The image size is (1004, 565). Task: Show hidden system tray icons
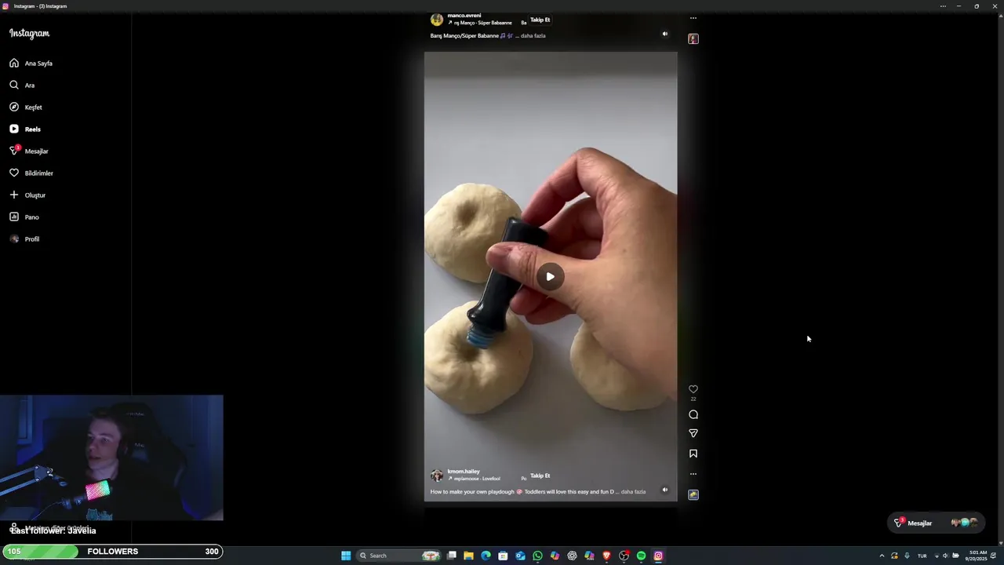(x=882, y=556)
